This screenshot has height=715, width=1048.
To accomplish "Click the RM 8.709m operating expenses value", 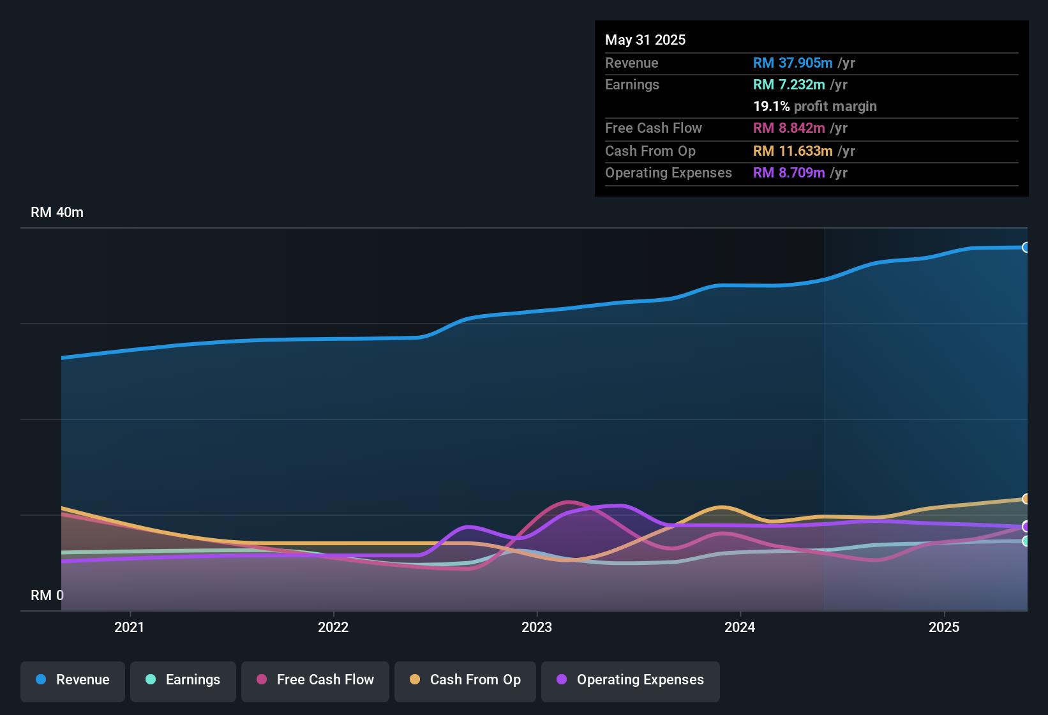I will [x=789, y=173].
